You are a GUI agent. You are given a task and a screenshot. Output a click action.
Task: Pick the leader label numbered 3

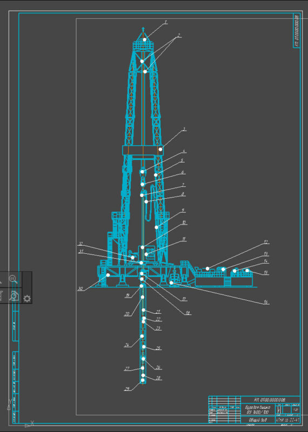pos(184,129)
